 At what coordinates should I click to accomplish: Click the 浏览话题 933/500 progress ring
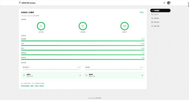[x=83, y=26]
